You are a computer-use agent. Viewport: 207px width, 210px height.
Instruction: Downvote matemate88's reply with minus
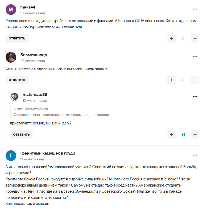click(x=195, y=135)
